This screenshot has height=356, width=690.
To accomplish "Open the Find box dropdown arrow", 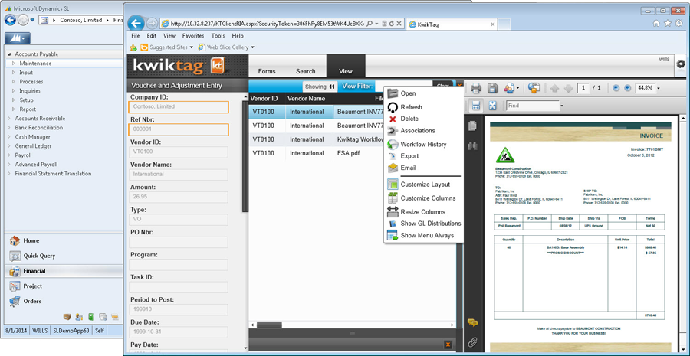I will point(562,106).
